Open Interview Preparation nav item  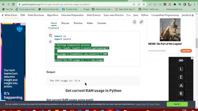point(72,15)
